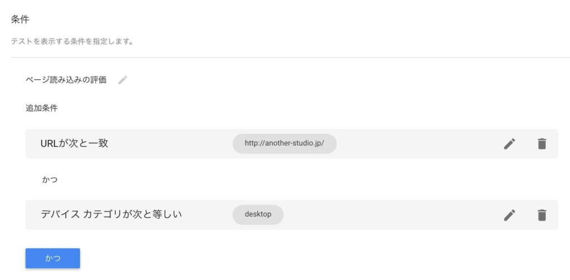Click the ページ読み込みの評価 text

pyautogui.click(x=66, y=80)
